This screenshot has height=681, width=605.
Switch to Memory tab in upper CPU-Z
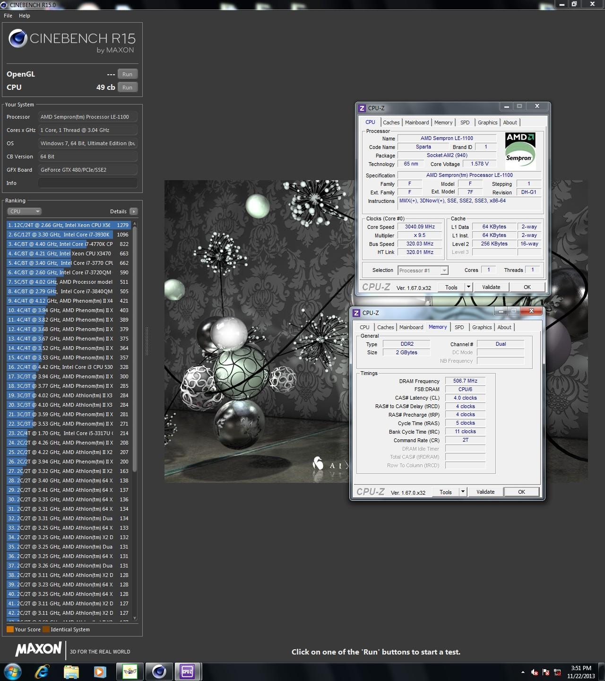click(x=443, y=122)
